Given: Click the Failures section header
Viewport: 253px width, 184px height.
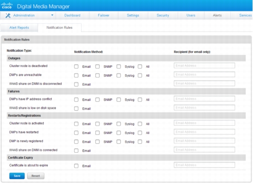Looking at the screenshot, I should (x=126, y=91).
